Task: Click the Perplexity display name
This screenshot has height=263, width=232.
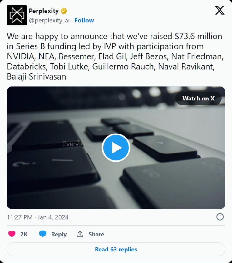Action: [x=44, y=11]
